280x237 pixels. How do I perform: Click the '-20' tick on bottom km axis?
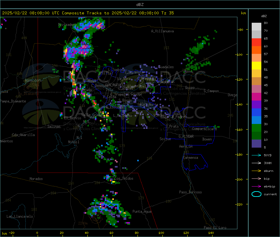12,233
